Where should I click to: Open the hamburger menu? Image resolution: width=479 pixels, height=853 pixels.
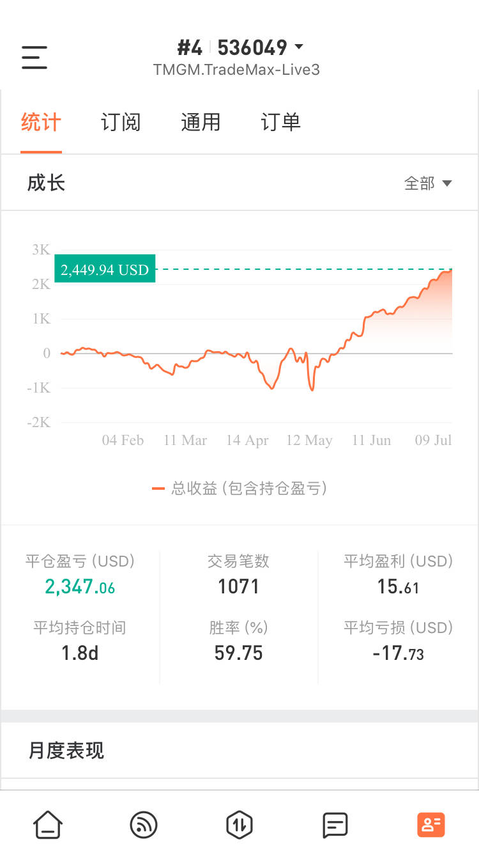coord(34,58)
